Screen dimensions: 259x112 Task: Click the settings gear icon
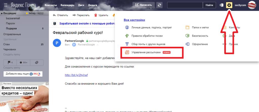229,5
